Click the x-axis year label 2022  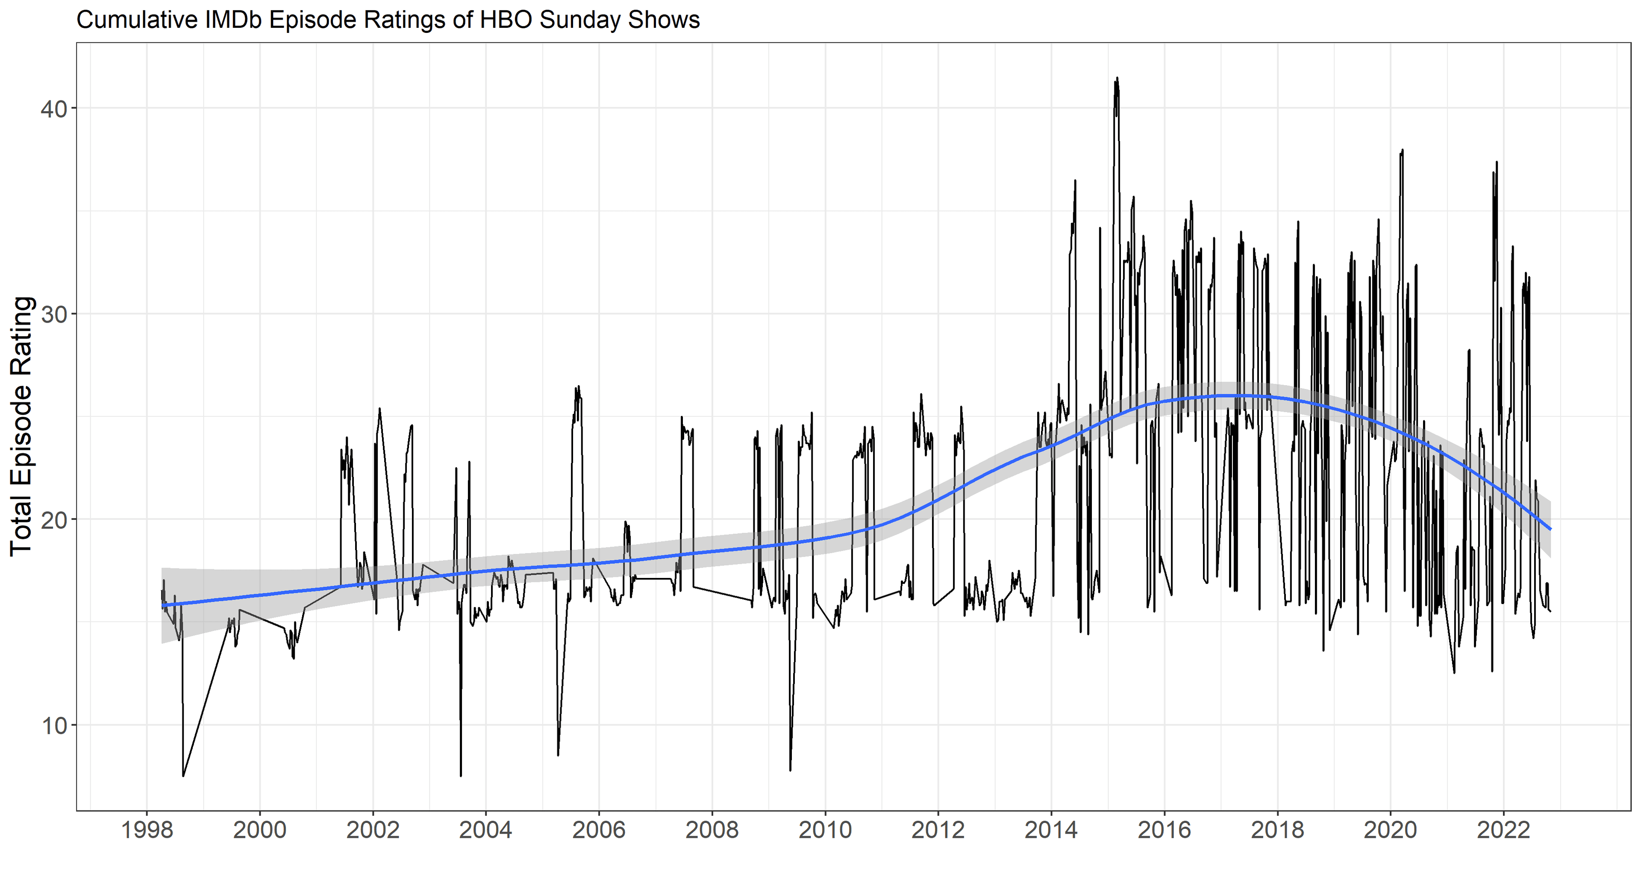(x=1503, y=830)
